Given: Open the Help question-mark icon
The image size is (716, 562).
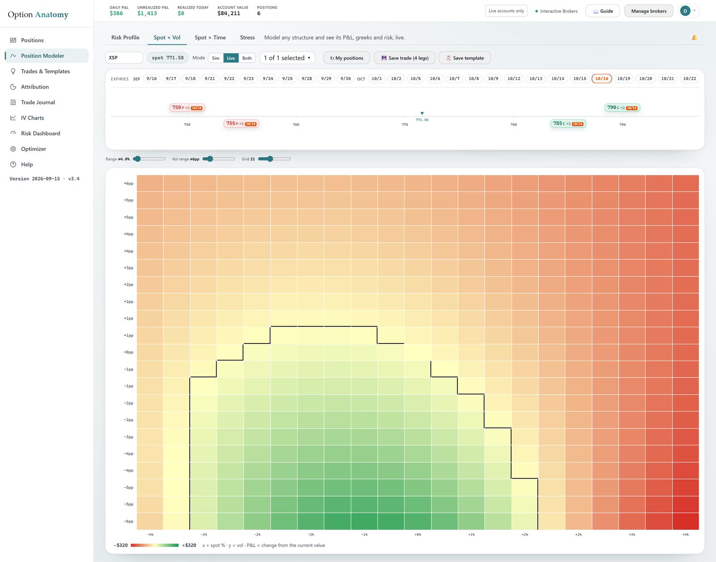Looking at the screenshot, I should 13,164.
